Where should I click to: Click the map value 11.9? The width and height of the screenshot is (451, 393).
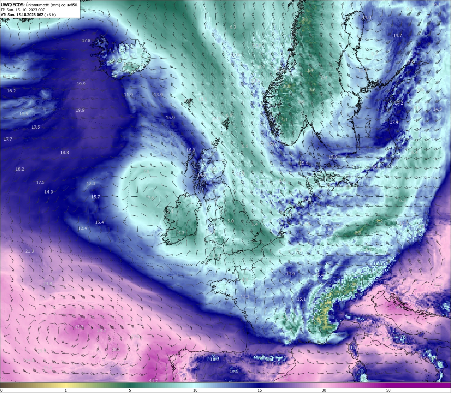pos(128,95)
